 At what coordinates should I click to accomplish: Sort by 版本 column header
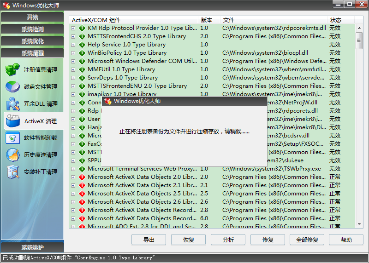(x=209, y=20)
